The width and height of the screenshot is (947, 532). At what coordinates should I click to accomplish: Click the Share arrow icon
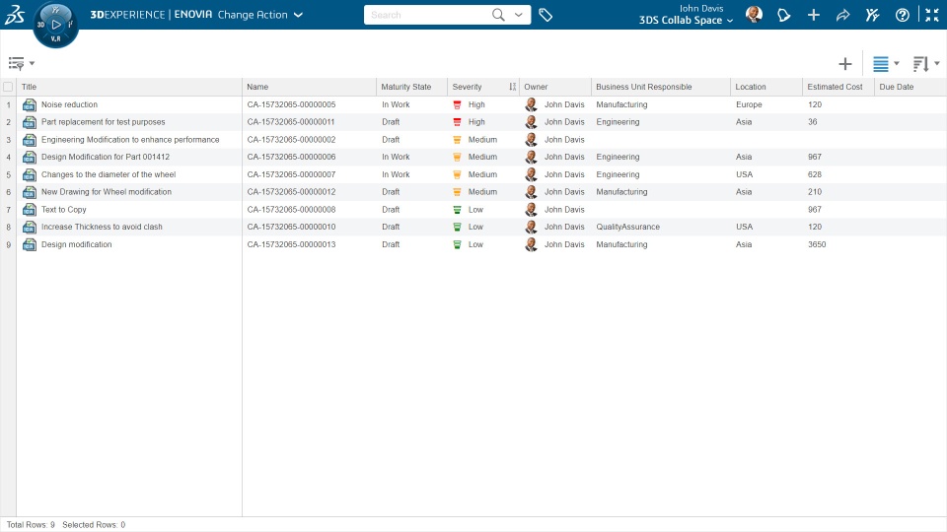[x=843, y=15]
